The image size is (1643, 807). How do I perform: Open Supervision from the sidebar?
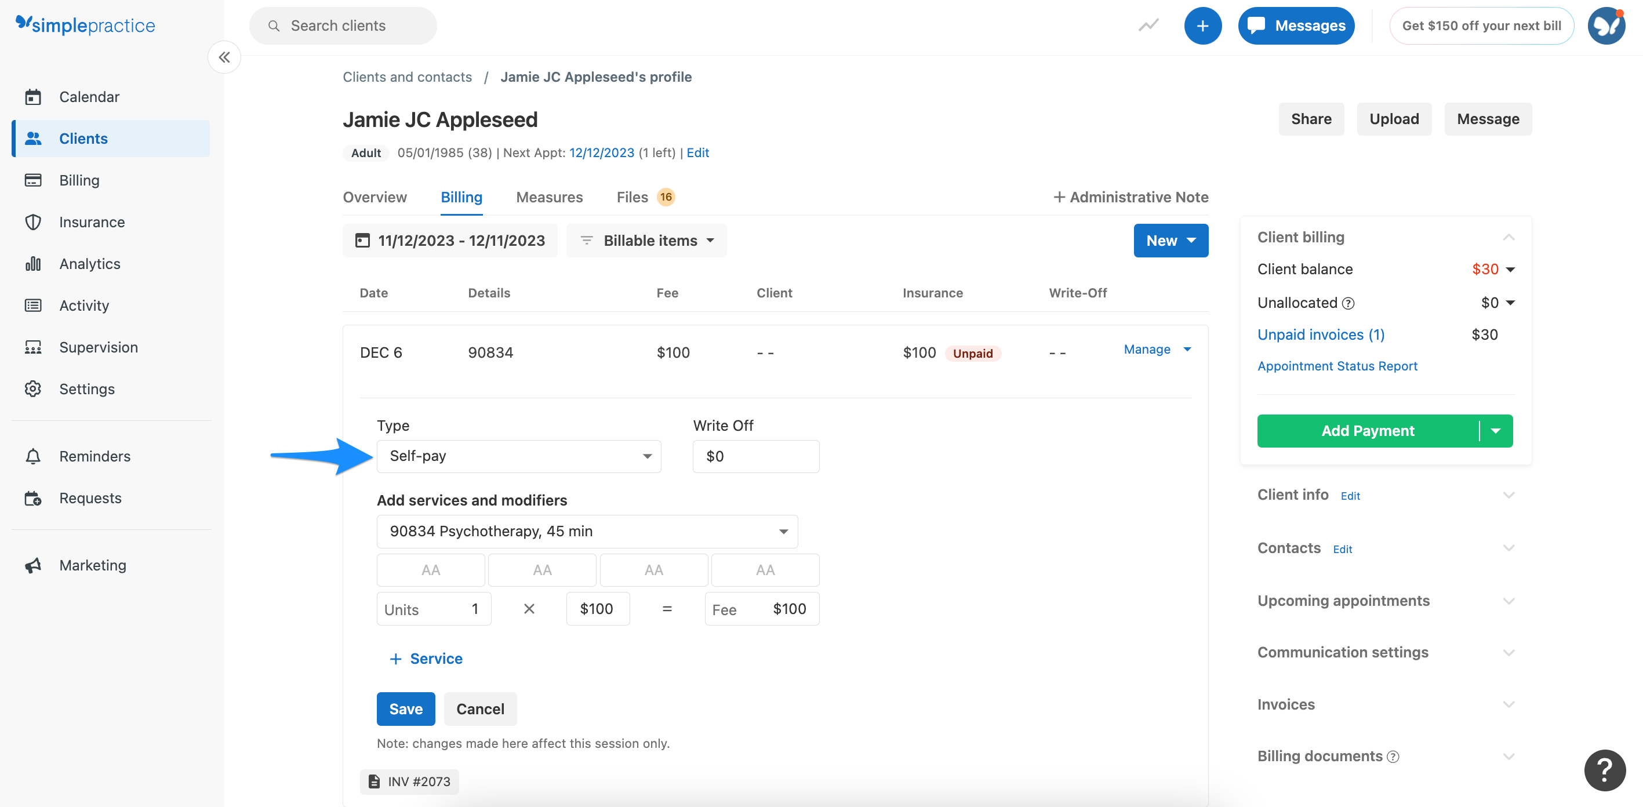tap(98, 347)
